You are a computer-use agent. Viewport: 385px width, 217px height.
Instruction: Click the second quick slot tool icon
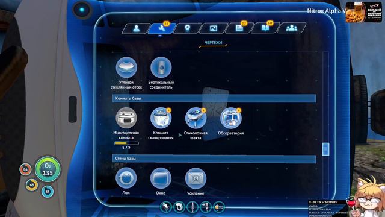coord(179,207)
